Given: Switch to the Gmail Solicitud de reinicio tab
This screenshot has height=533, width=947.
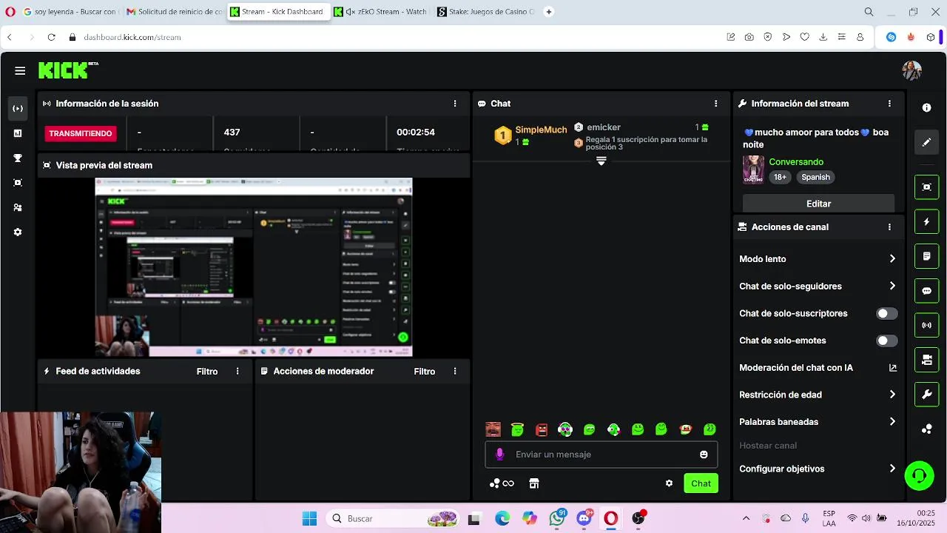Looking at the screenshot, I should point(173,12).
